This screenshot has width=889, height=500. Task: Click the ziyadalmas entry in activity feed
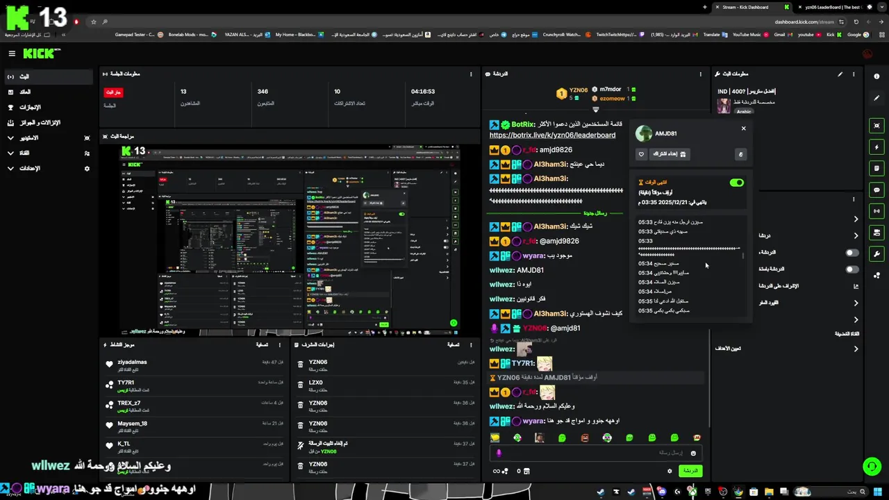point(194,365)
